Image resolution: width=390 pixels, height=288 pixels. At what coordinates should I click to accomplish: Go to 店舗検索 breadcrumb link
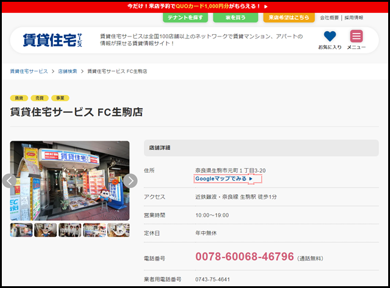(x=68, y=71)
